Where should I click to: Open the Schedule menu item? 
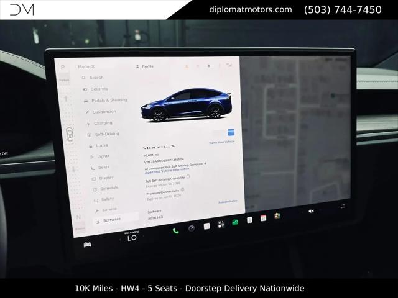click(106, 189)
